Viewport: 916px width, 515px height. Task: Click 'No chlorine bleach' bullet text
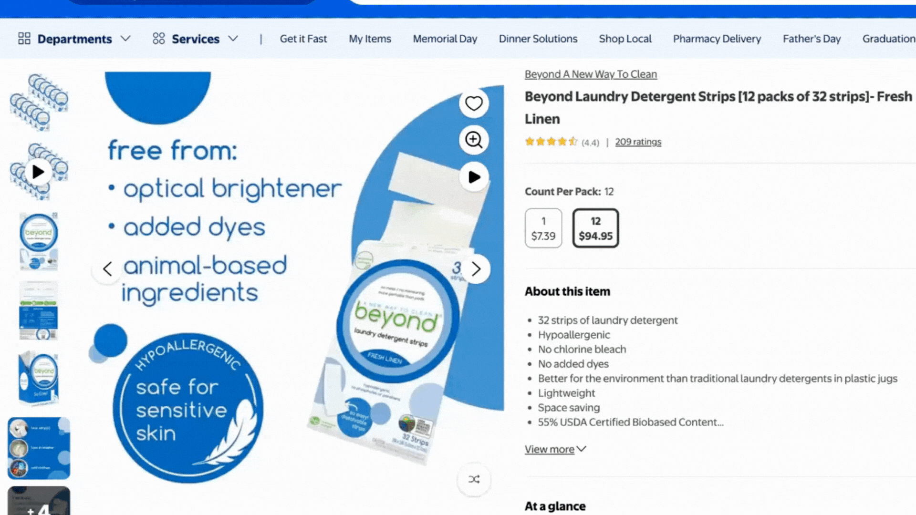582,350
